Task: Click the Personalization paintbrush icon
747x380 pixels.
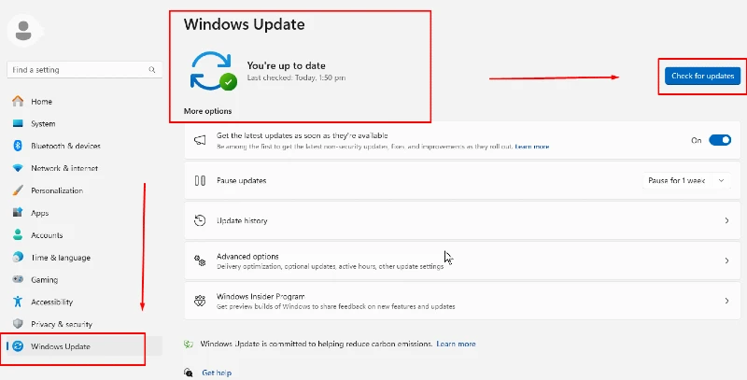Action: pyautogui.click(x=18, y=190)
